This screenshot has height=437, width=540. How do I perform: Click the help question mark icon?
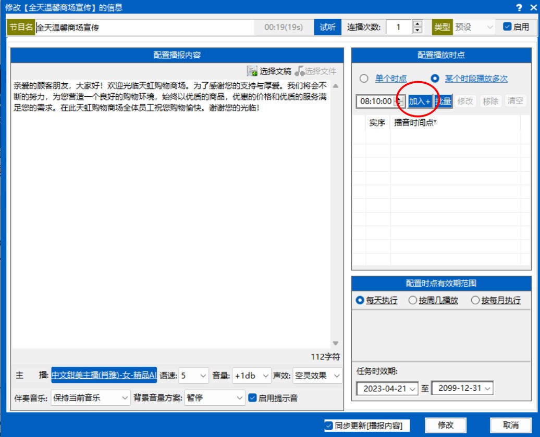(519, 7)
